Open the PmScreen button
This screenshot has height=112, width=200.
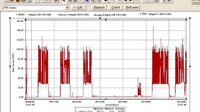coord(132,7)
